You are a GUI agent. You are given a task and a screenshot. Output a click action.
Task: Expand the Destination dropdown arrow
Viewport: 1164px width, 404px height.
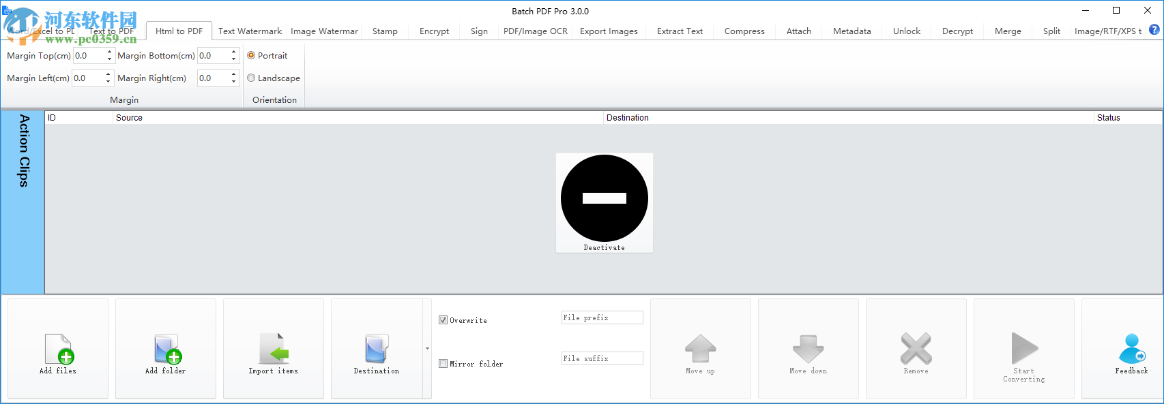pos(428,349)
